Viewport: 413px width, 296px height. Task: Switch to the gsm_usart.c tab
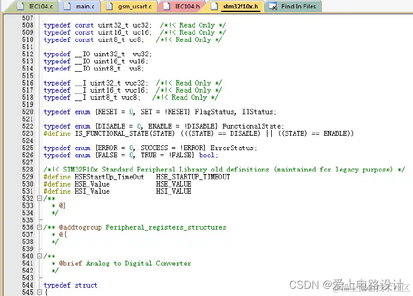tap(130, 7)
